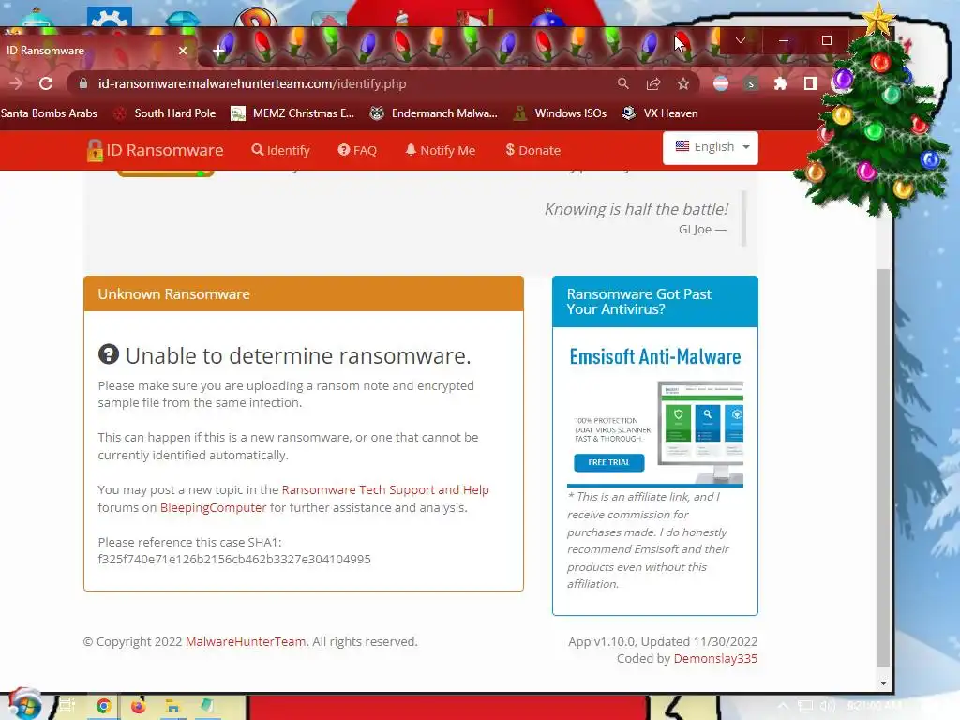Image resolution: width=960 pixels, height=720 pixels.
Task: Open a new browser tab
Action: coord(218,52)
